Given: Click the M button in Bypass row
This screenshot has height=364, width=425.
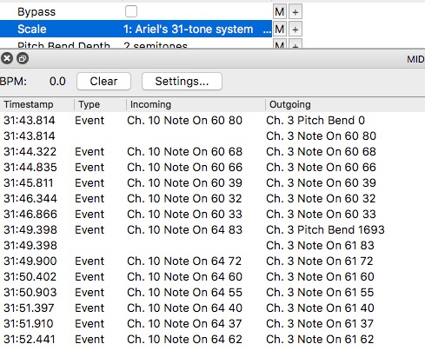Looking at the screenshot, I should [280, 12].
